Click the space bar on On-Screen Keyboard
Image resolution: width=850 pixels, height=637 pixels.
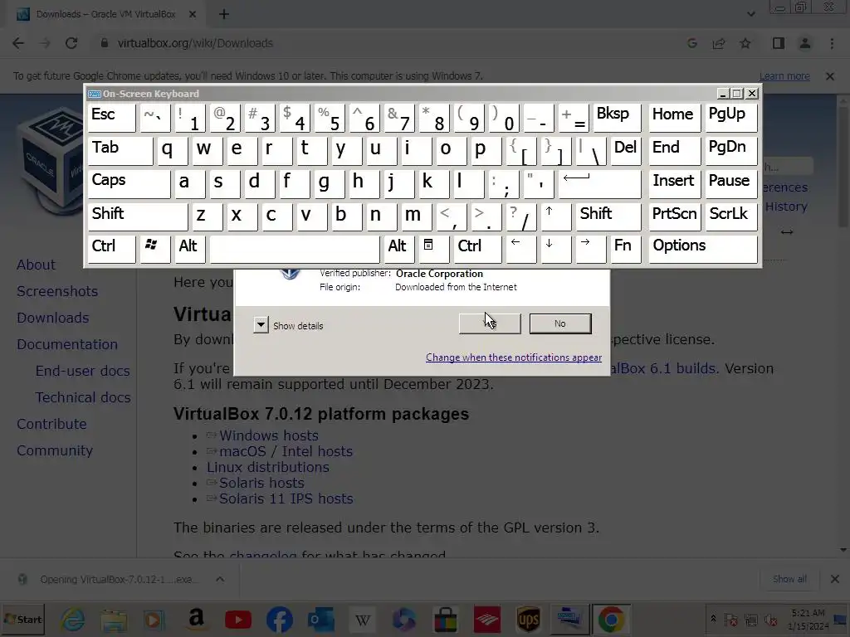coord(295,249)
